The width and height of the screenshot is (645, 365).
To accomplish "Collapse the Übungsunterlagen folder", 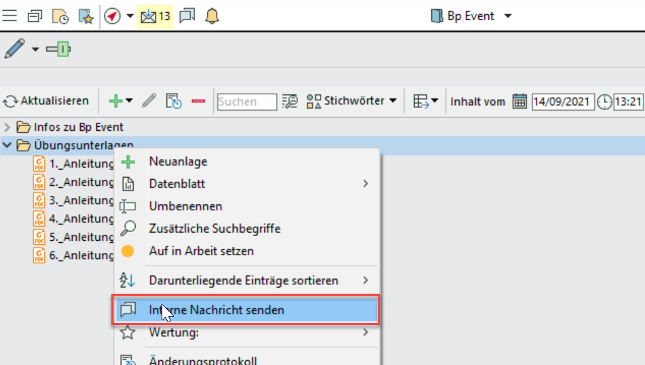I will click(x=7, y=145).
